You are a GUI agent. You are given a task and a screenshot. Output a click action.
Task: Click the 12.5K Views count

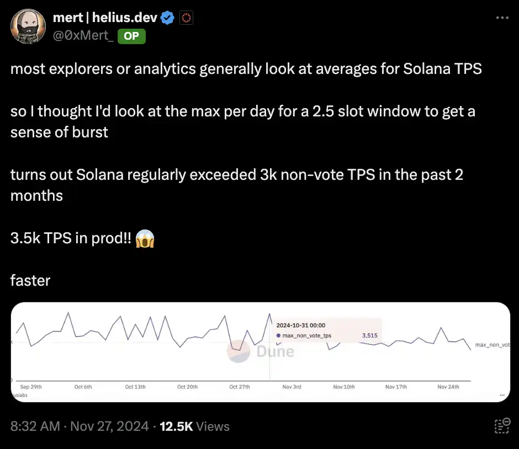click(x=194, y=426)
